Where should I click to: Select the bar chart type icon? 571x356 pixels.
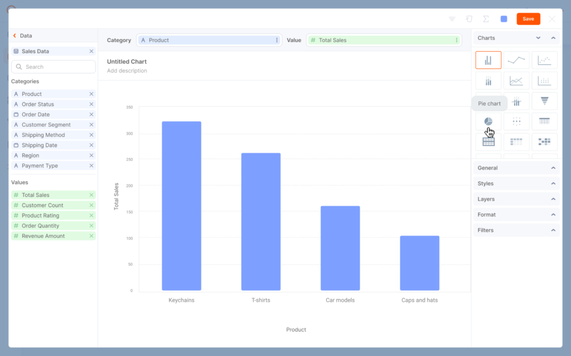[488, 60]
